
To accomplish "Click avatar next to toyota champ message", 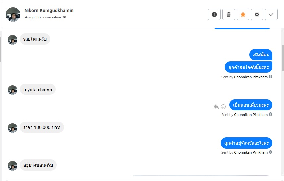I will [13, 90].
